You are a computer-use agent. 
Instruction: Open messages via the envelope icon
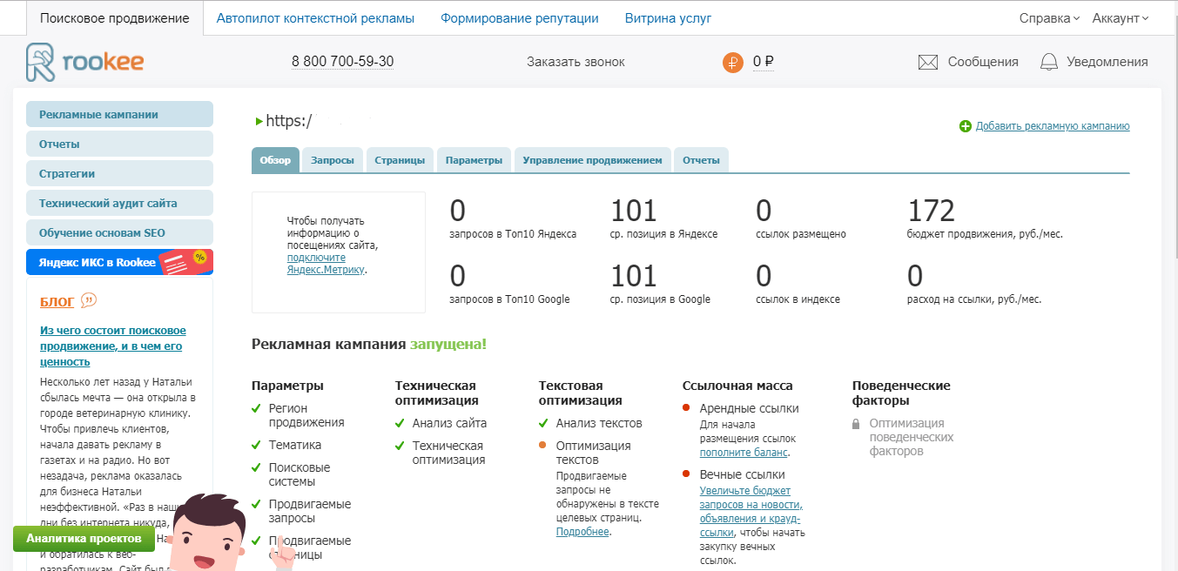tap(928, 62)
